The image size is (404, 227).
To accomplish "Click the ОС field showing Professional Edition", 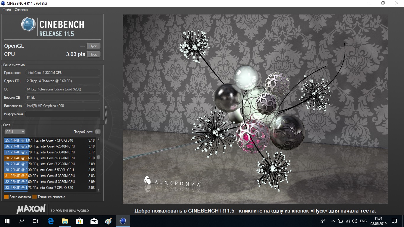I will [x=63, y=89].
